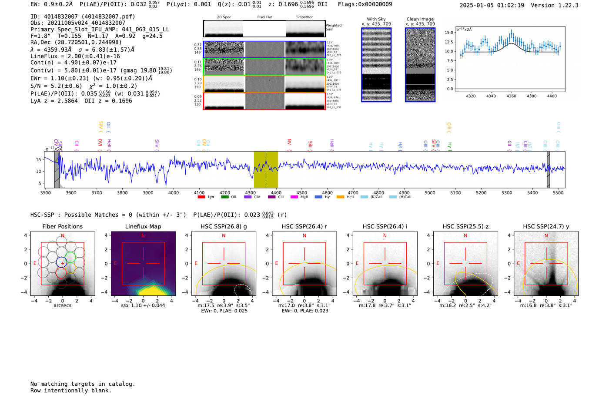Click the Primary Spec_Slot_IFU_AMP line
Image resolution: width=609 pixels, height=414 pixels.
[100, 30]
